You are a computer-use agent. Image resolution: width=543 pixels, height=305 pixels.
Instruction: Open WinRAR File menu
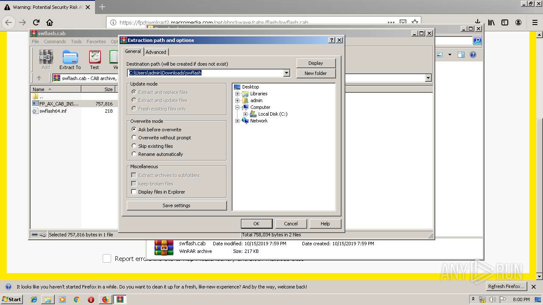pos(35,42)
